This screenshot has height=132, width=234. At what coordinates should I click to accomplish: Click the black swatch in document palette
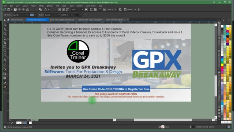pos(28,123)
